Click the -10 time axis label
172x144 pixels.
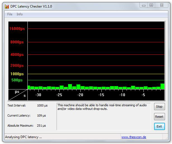(122, 95)
